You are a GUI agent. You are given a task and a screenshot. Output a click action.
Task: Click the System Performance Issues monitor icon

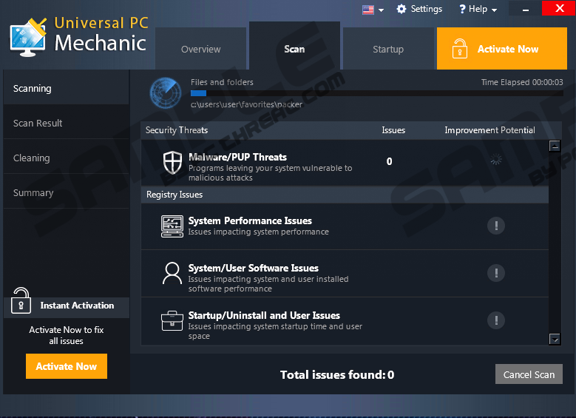coord(172,226)
